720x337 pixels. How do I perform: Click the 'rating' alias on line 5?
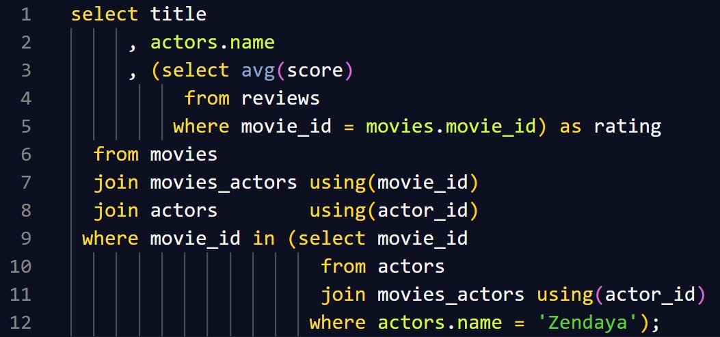click(x=627, y=126)
